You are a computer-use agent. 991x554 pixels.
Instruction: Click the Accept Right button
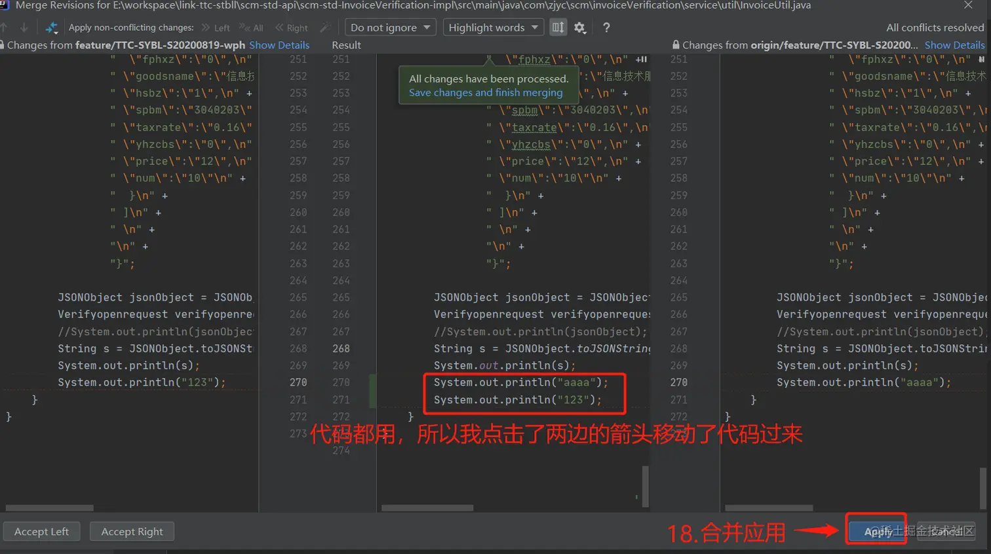point(132,532)
